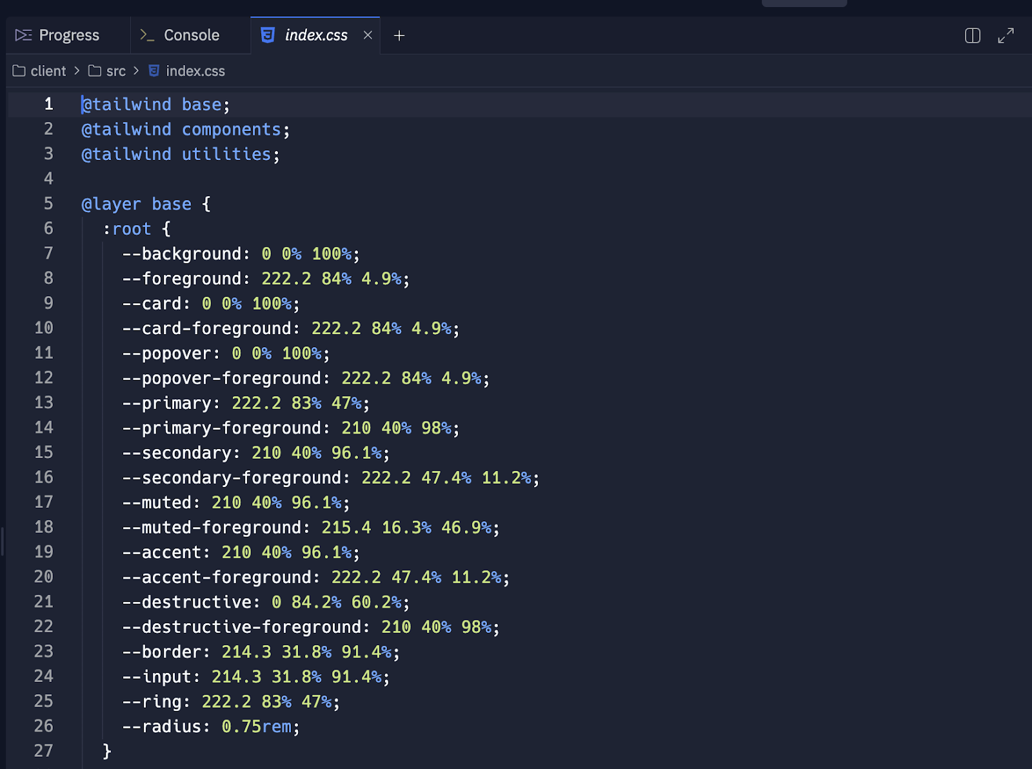This screenshot has height=769, width=1032.
Task: Place cursor on '@tailwind utilities;' line
Action: (x=181, y=155)
